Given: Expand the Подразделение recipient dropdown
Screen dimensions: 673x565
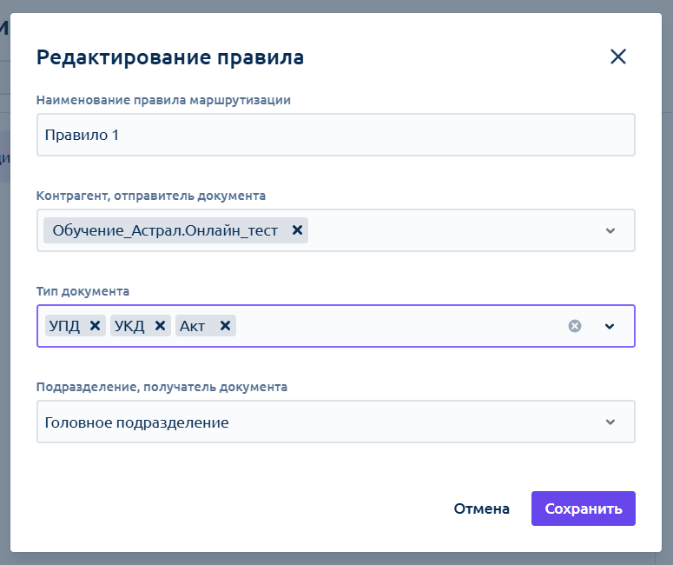Looking at the screenshot, I should (x=610, y=422).
